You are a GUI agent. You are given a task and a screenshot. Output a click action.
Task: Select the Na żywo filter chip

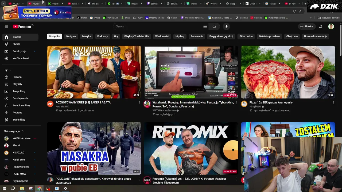(71, 36)
